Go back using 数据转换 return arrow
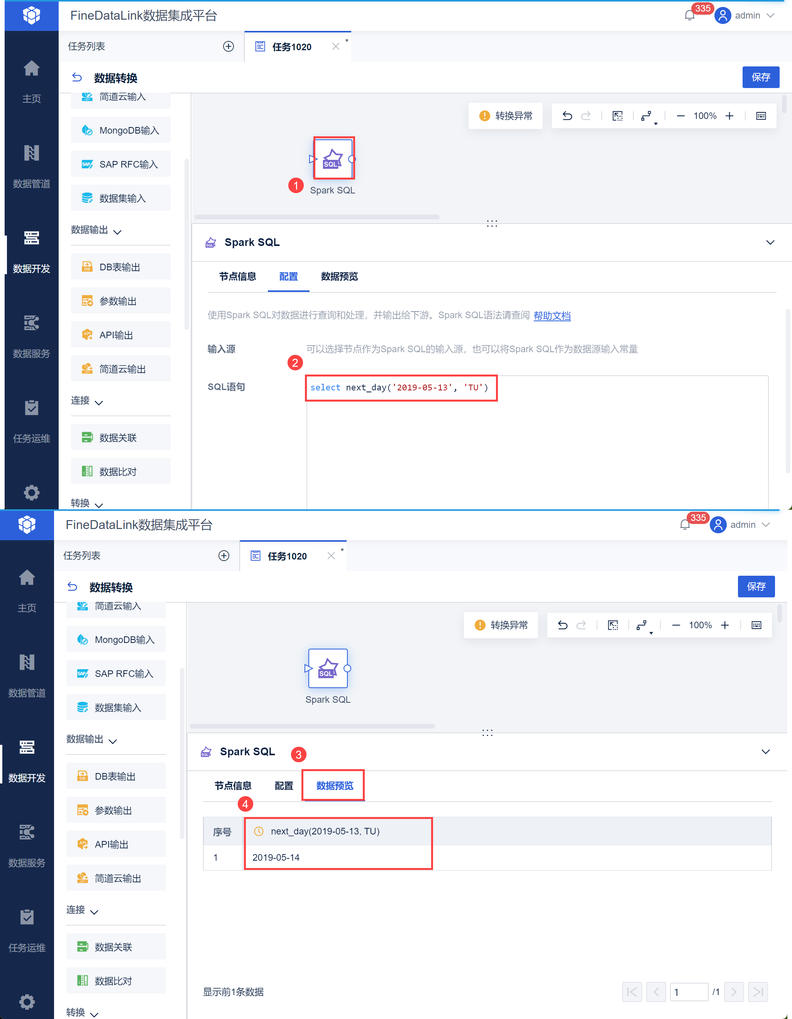Viewport: 792px width, 1019px height. coord(77,78)
